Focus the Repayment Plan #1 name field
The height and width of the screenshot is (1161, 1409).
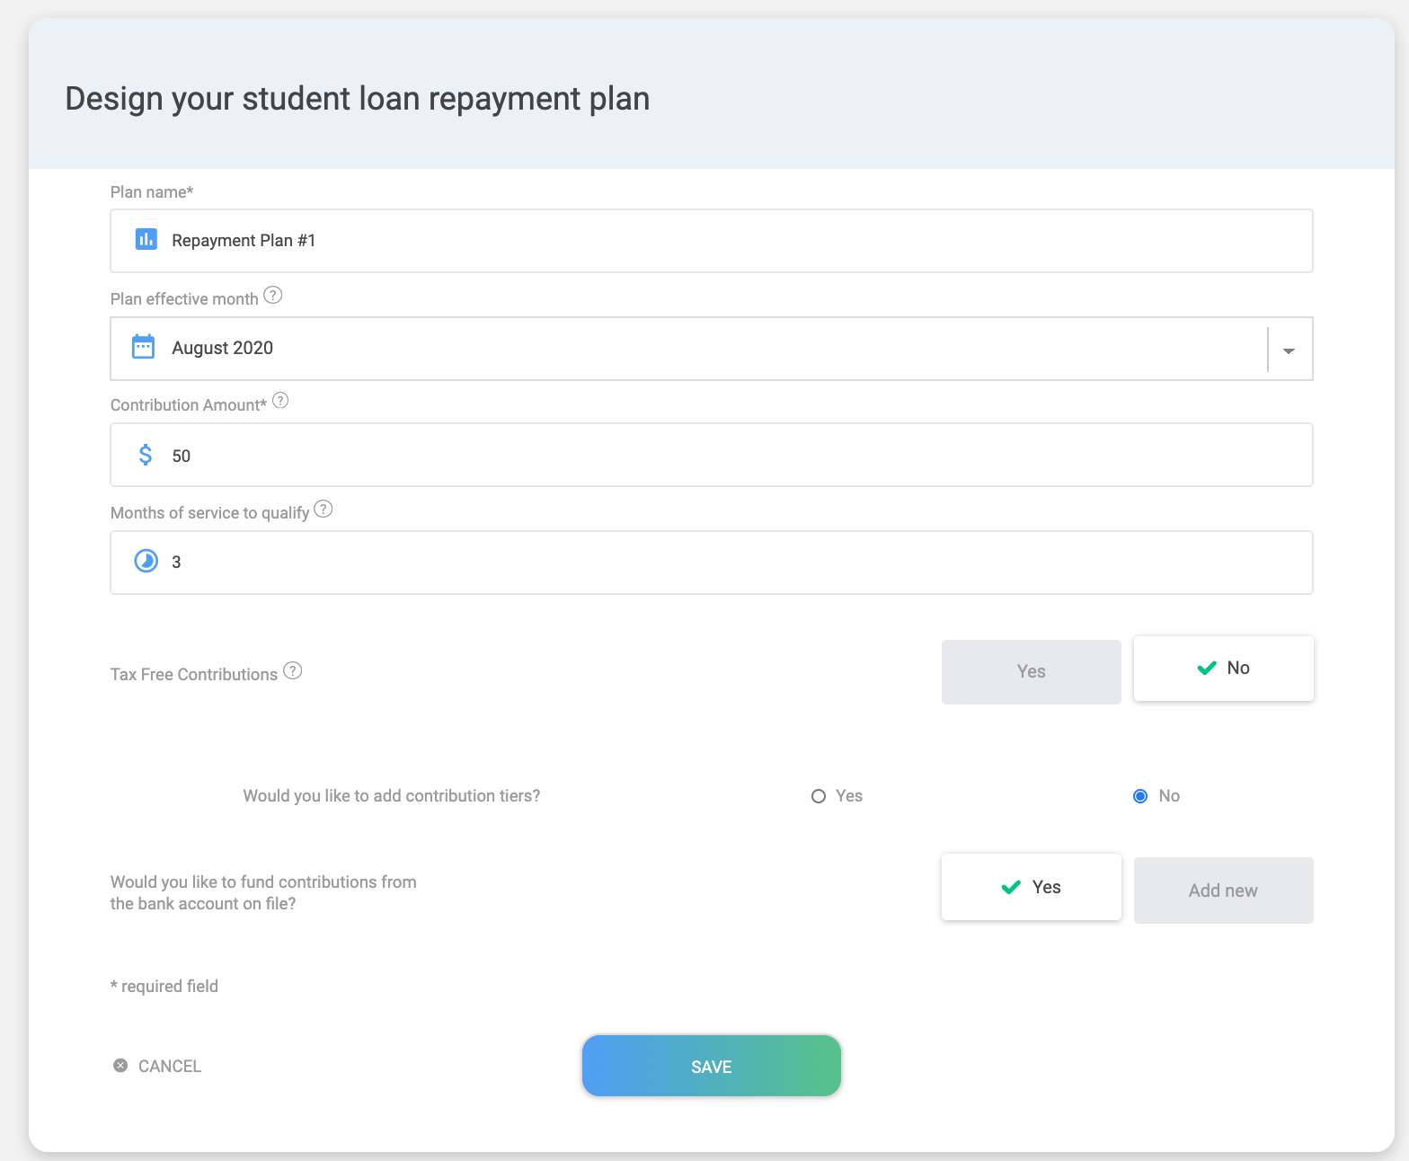pyautogui.click(x=719, y=241)
